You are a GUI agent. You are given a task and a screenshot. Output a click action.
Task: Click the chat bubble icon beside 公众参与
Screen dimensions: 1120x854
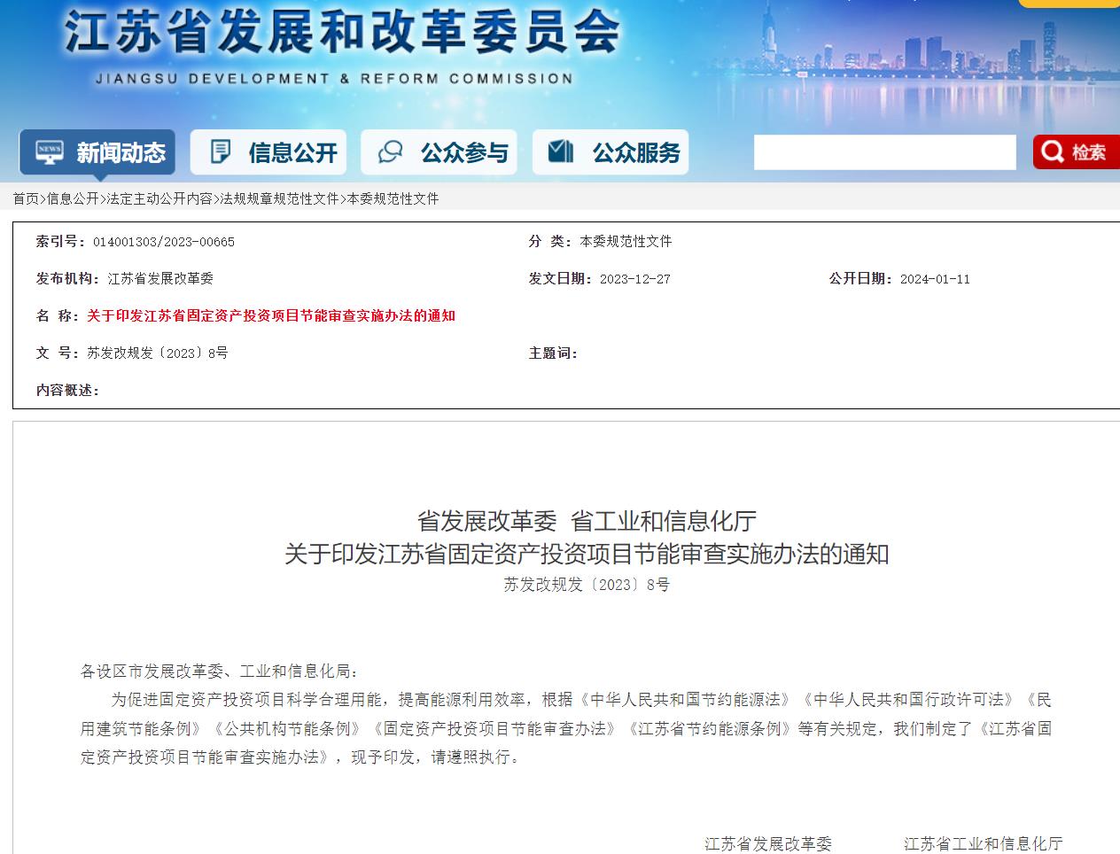coord(391,151)
